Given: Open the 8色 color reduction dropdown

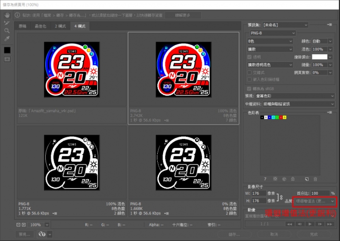Looking at the screenshot, I should coord(270,41).
